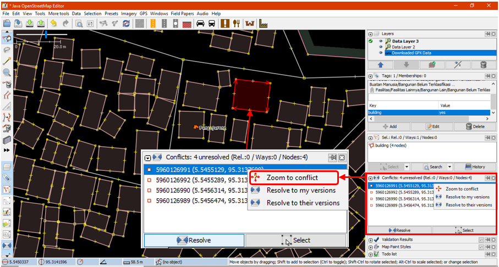Select the magnifier zoom tool in left sidebar

click(x=7, y=73)
